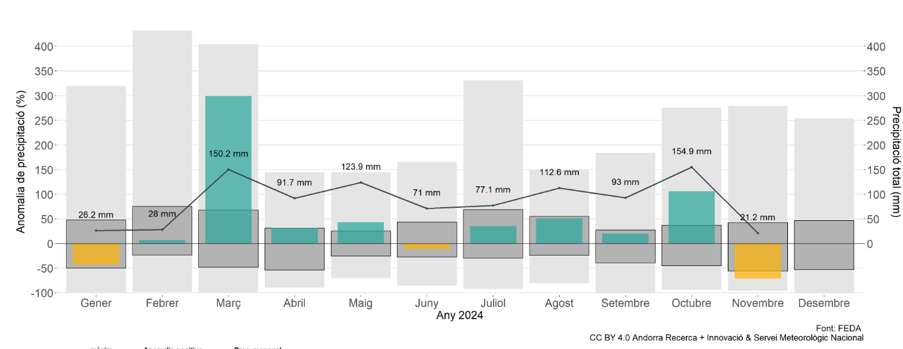
Task: Click the teal October anomaly bar
Action: pyautogui.click(x=691, y=217)
